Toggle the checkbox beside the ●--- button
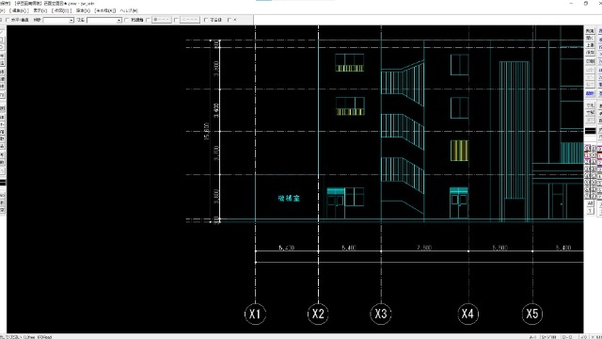Viewport: 602px width, 339px height. point(149,20)
